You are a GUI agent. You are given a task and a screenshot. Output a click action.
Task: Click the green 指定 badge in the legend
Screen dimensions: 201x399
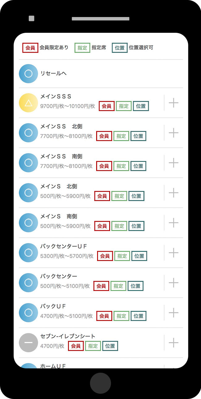click(x=82, y=48)
